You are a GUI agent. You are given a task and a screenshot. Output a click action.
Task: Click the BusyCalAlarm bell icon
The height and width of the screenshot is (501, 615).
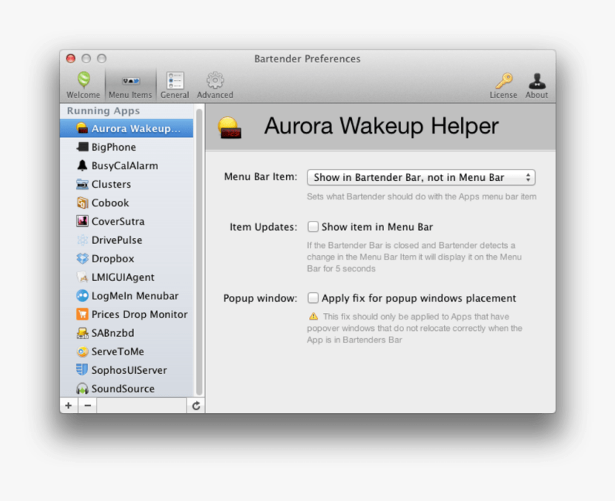82,165
